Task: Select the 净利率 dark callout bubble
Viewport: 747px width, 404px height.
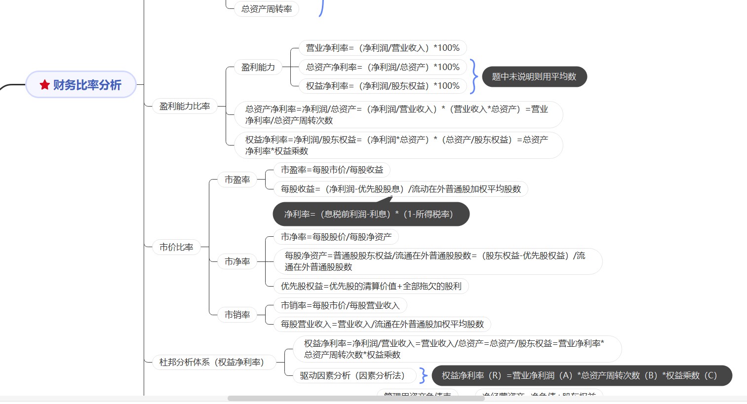Action: point(371,214)
